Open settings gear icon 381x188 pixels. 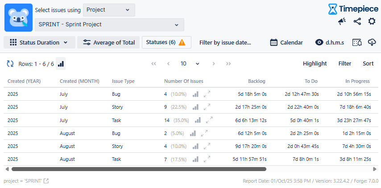click(x=372, y=21)
